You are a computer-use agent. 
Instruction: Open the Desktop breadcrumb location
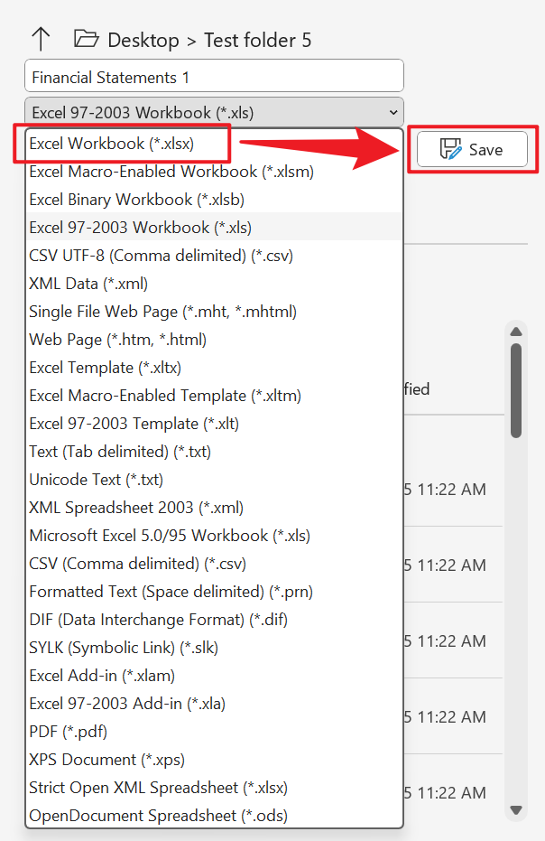coord(143,41)
